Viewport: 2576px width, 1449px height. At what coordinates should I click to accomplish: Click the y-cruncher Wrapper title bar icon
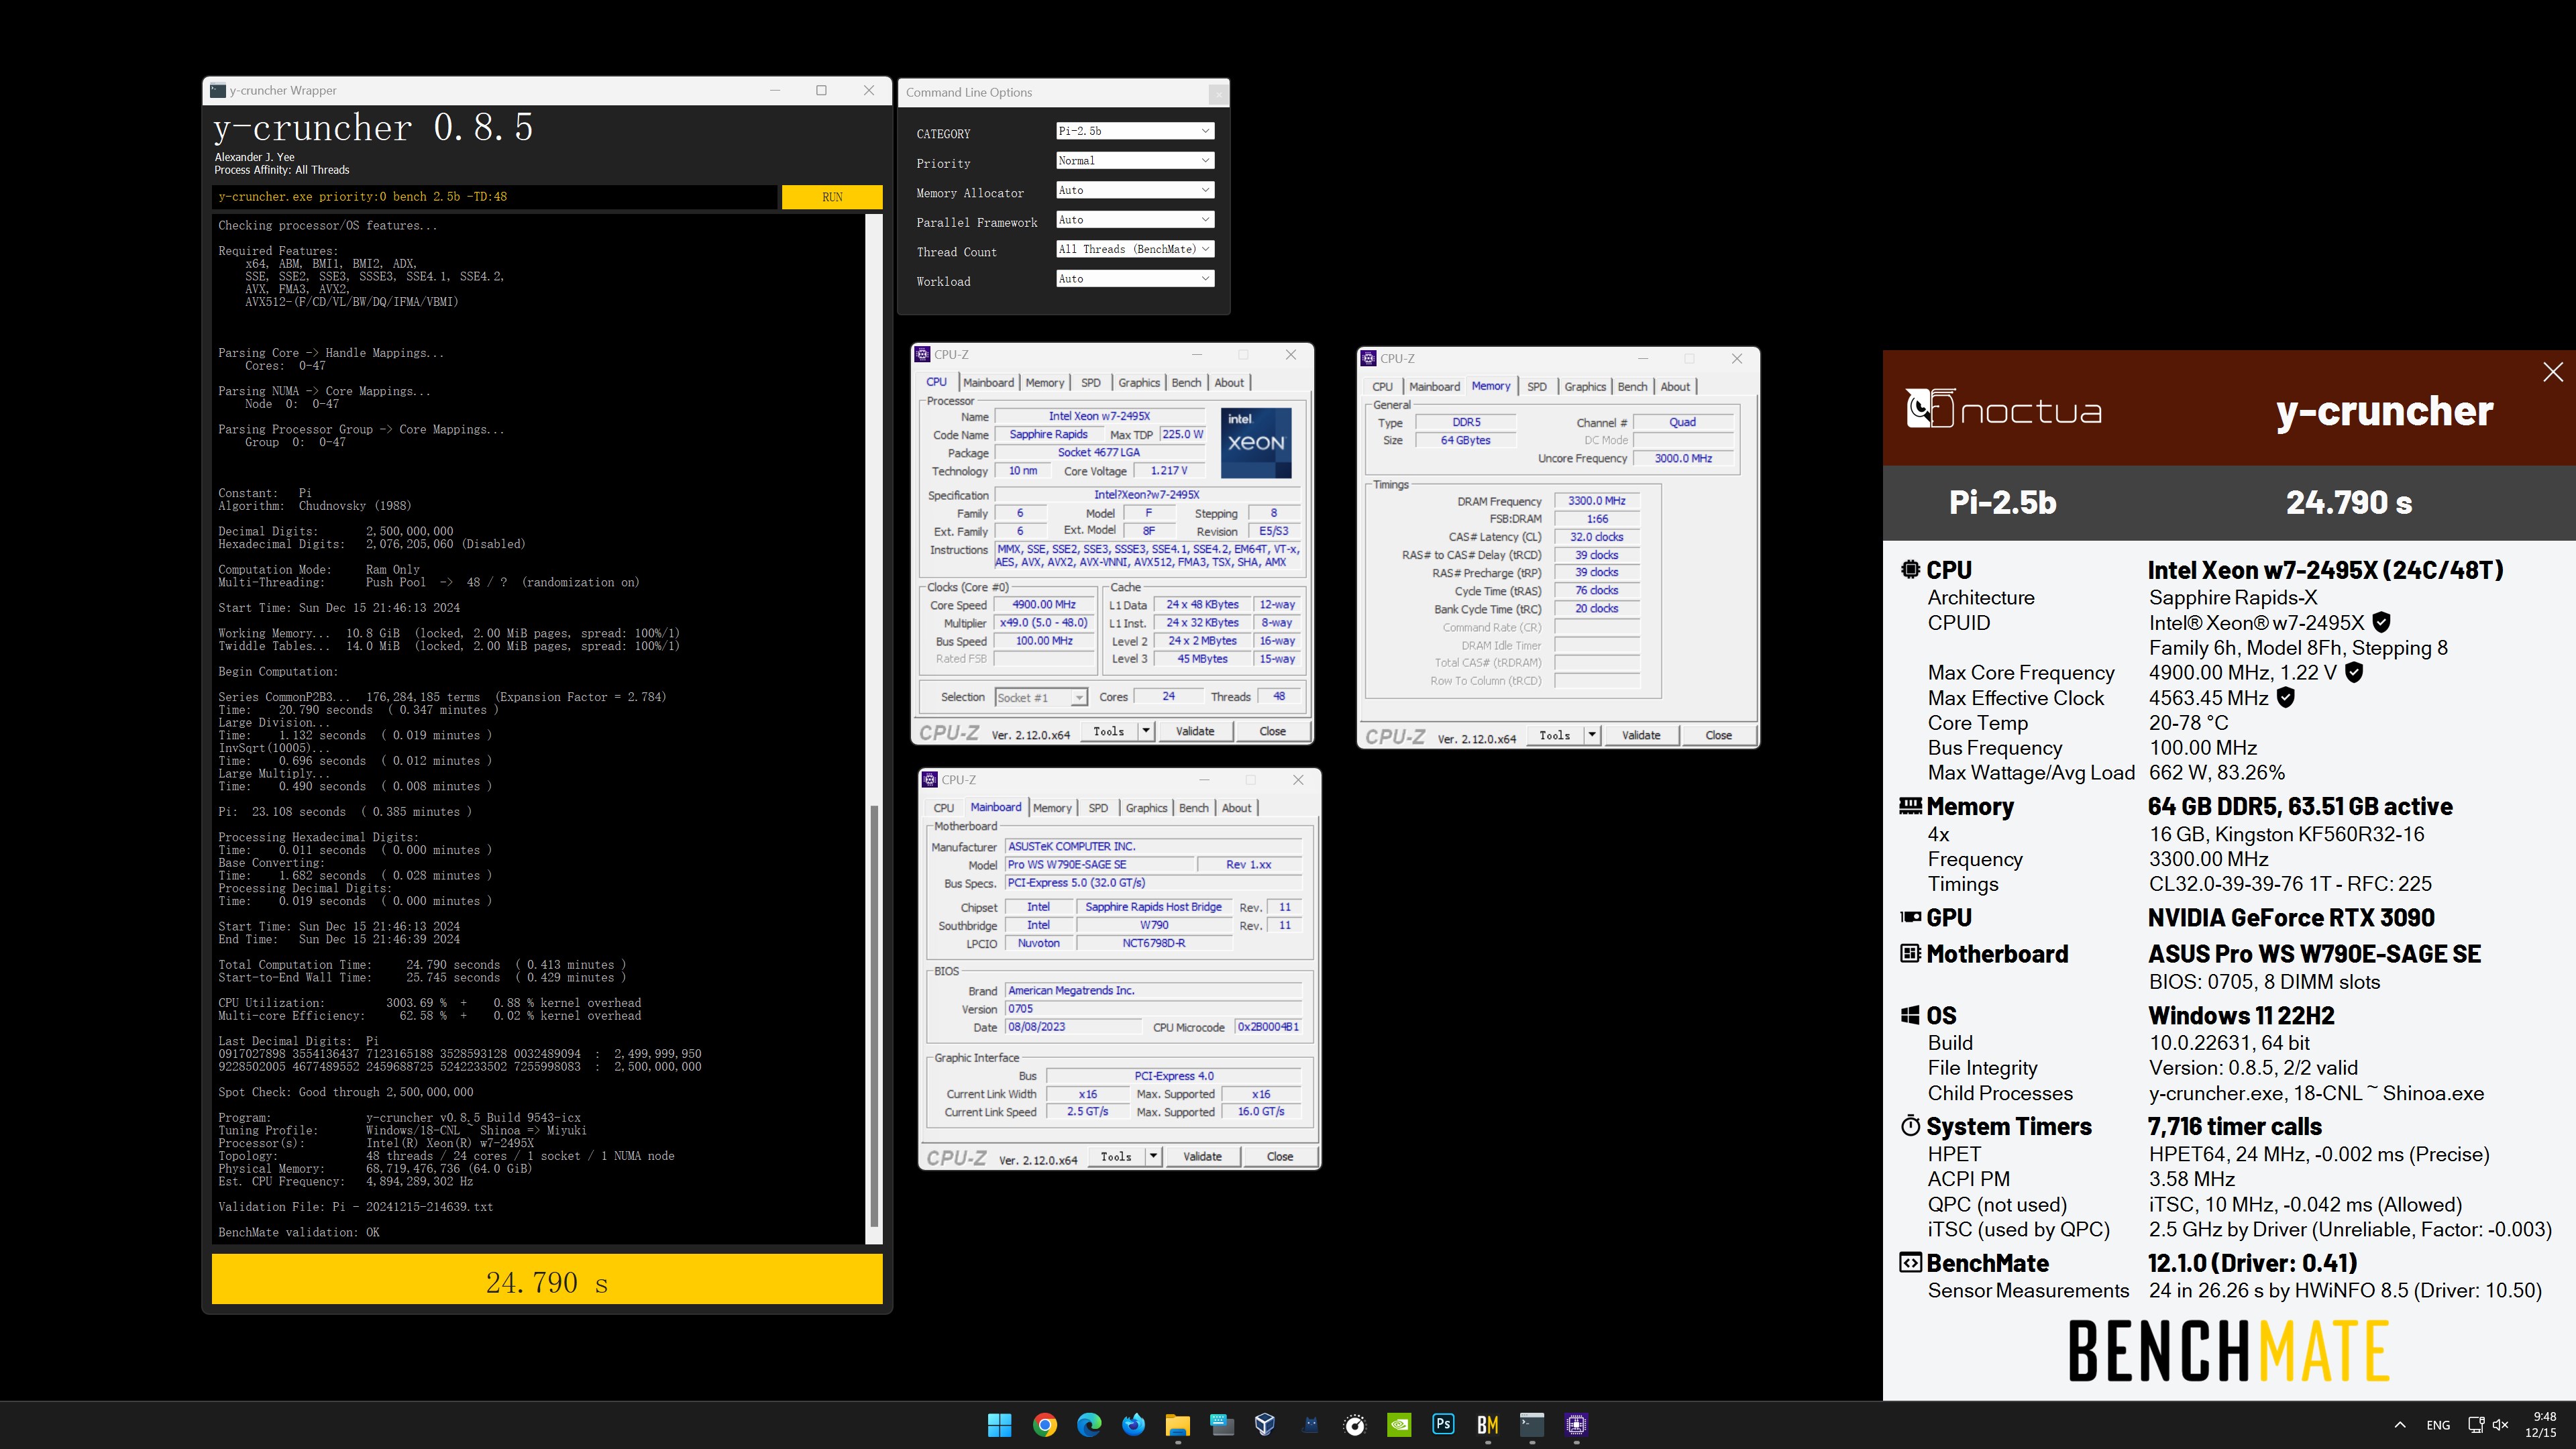218,90
